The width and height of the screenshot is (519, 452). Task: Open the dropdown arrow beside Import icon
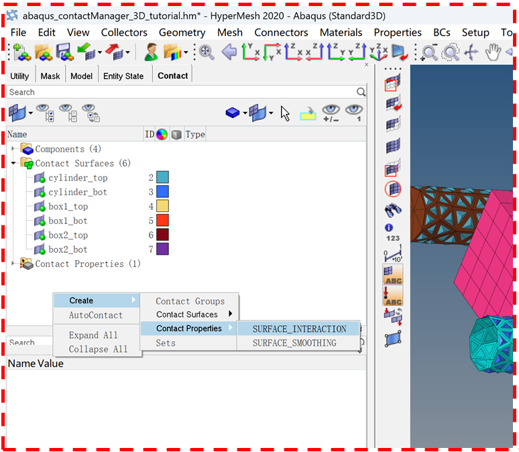pyautogui.click(x=100, y=52)
